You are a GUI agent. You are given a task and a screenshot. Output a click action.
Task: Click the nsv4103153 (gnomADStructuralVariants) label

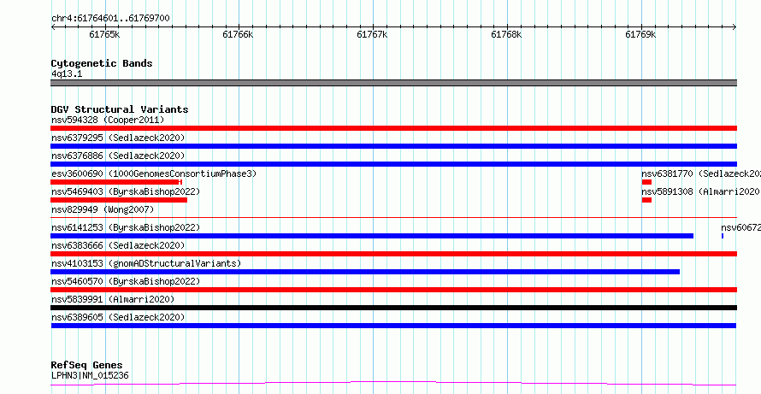(146, 263)
